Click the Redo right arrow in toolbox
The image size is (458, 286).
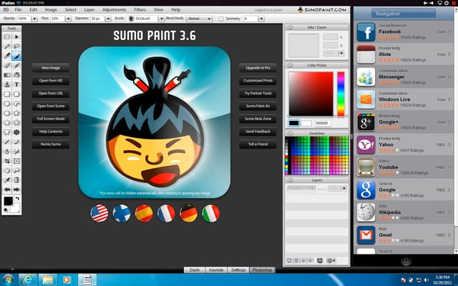point(16,189)
